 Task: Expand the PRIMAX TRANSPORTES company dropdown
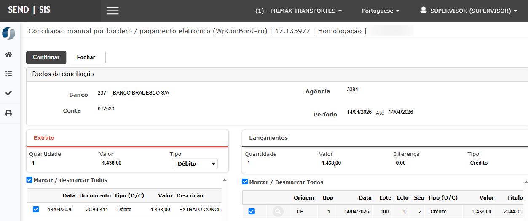click(298, 11)
